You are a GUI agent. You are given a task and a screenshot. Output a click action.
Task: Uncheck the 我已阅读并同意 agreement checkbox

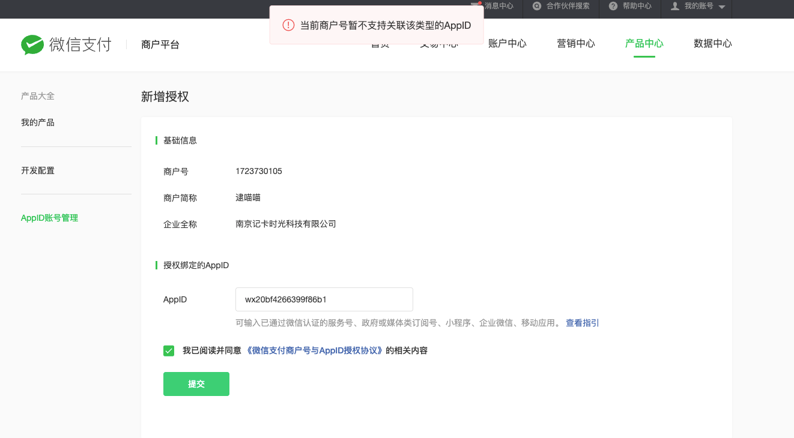pyautogui.click(x=169, y=351)
